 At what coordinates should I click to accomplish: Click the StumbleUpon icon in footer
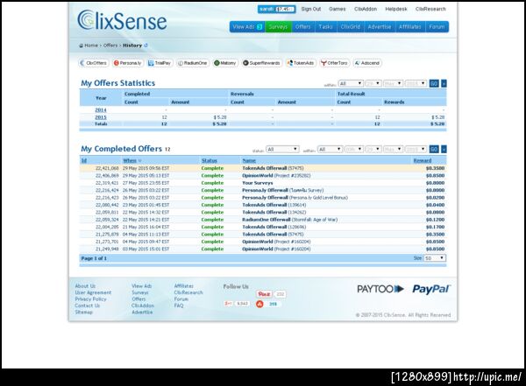pyautogui.click(x=259, y=304)
